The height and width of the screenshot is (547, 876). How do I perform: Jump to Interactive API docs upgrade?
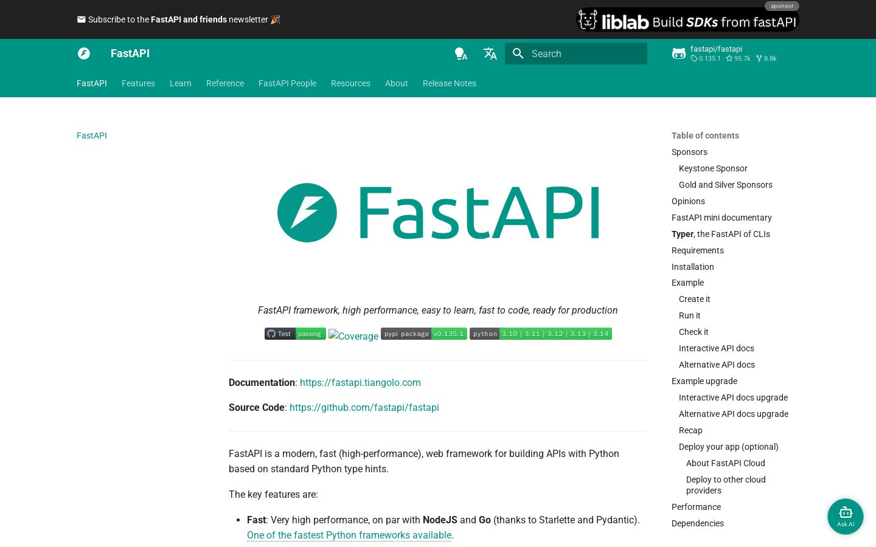(733, 397)
